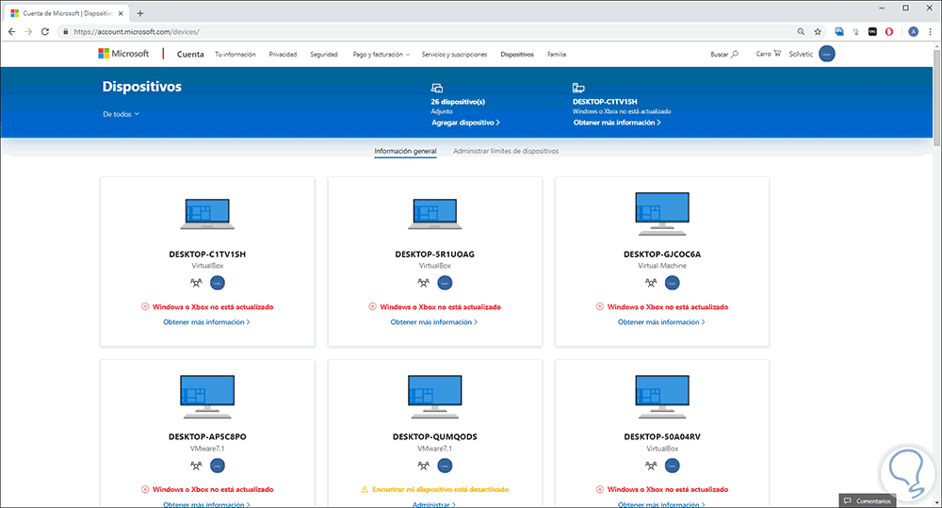Click the browser back arrow
This screenshot has width=942, height=508.
coord(12,32)
